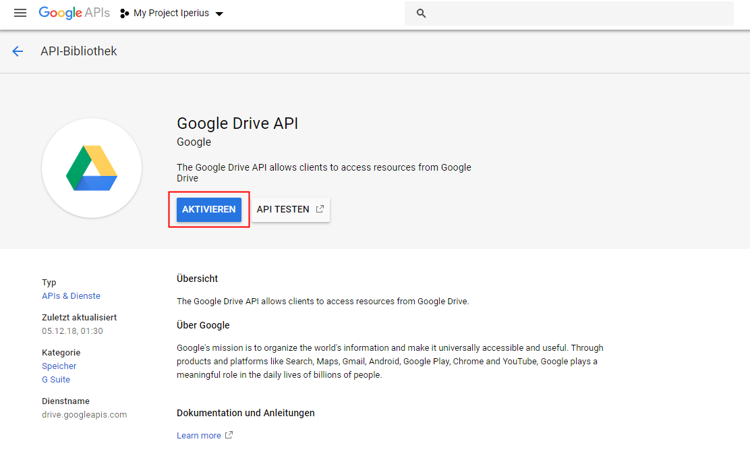This screenshot has height=454, width=750.
Task: Click the blue AKTIVIEREN button
Action: tap(209, 210)
